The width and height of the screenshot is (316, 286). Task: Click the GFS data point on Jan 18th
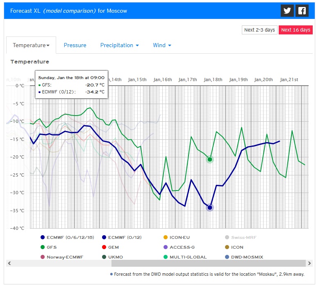point(210,159)
